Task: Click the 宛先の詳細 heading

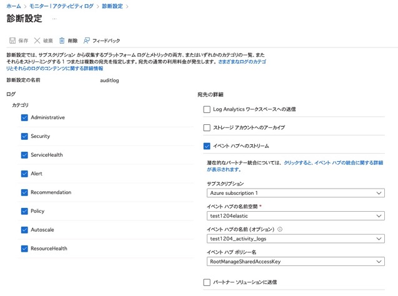Action: [211, 95]
